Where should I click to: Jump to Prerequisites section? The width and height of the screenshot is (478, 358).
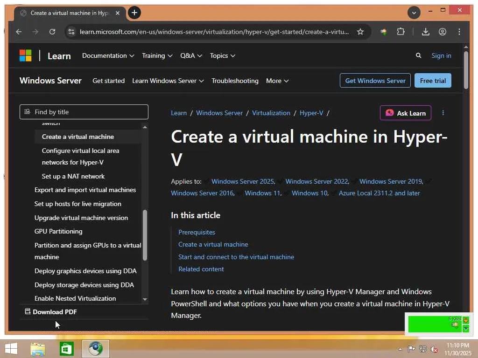197,232
